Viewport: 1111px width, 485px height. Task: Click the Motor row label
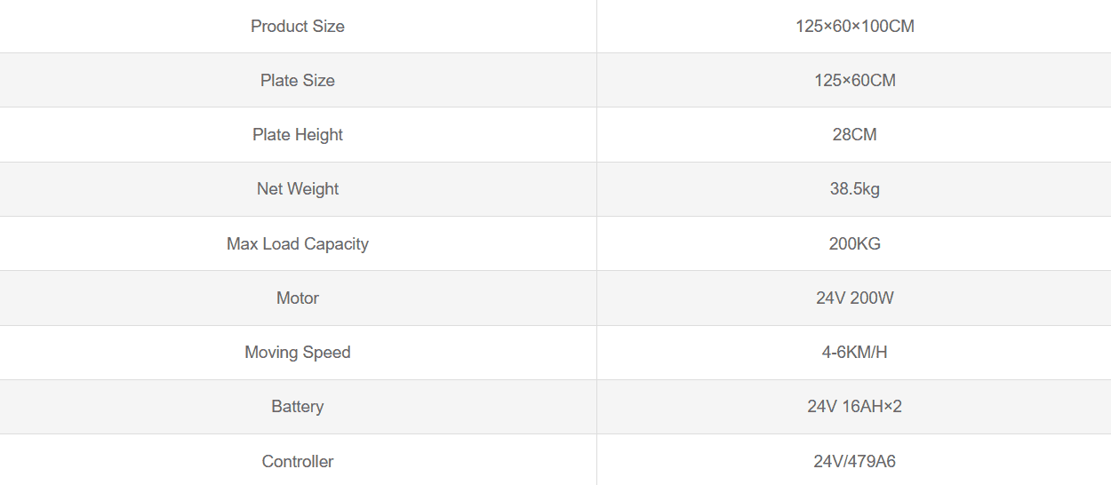pyautogui.click(x=297, y=298)
